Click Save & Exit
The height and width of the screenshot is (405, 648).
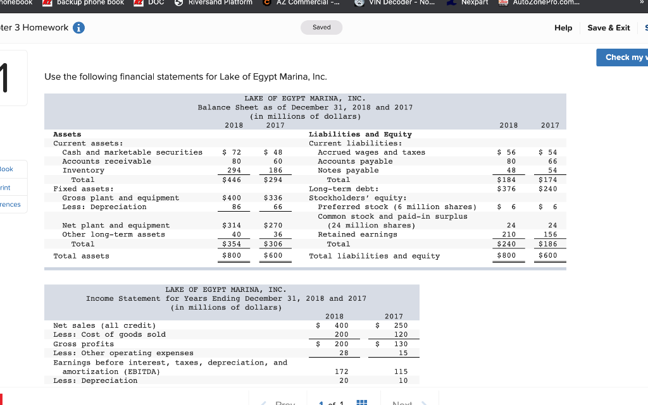pos(608,28)
